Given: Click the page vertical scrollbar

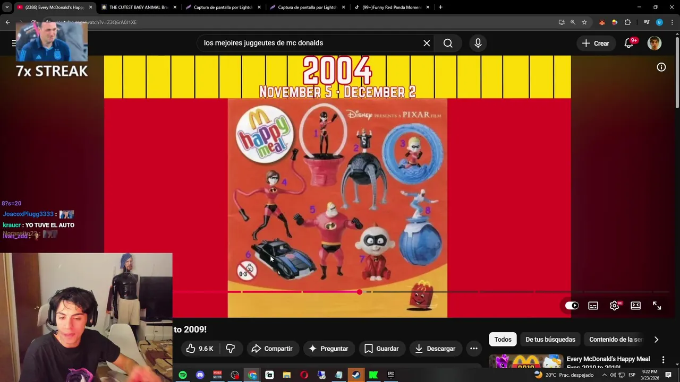Looking at the screenshot, I should [x=677, y=72].
